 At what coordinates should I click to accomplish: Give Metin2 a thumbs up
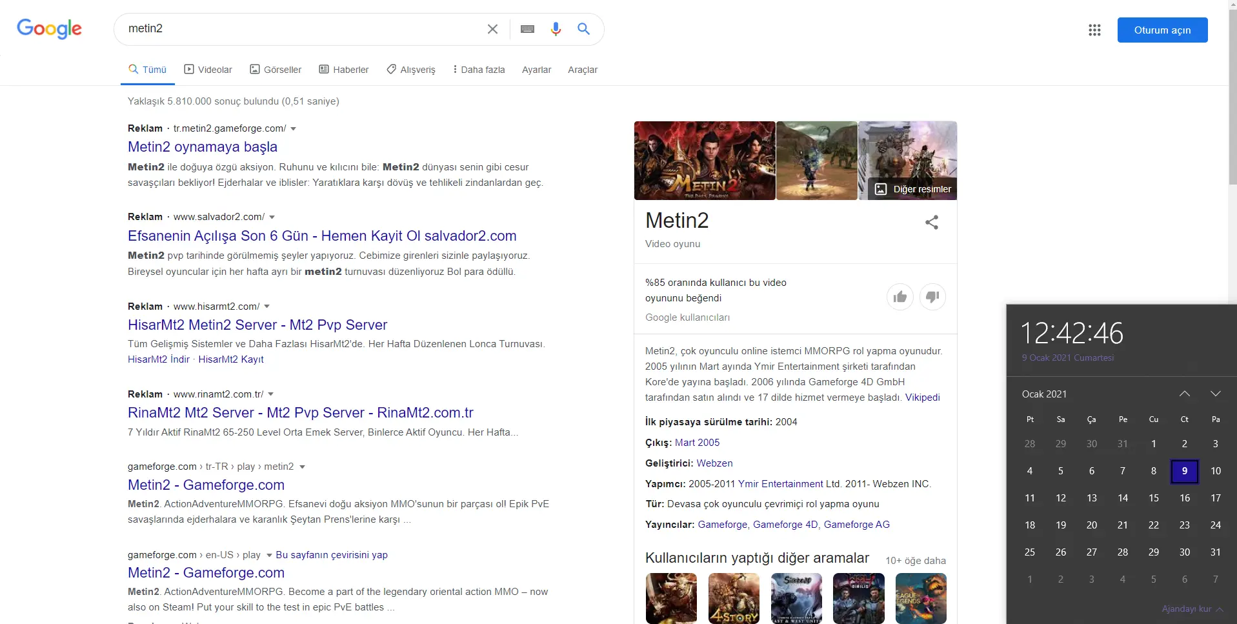900,297
